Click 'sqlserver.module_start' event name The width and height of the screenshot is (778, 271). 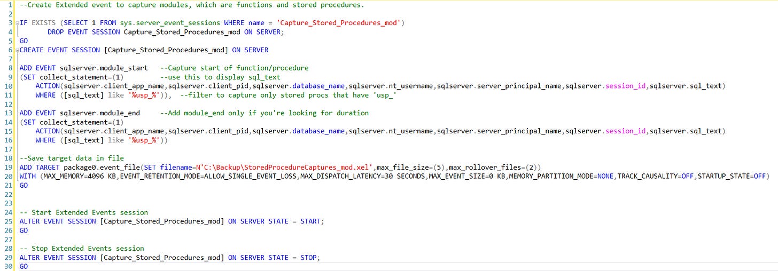104,68
